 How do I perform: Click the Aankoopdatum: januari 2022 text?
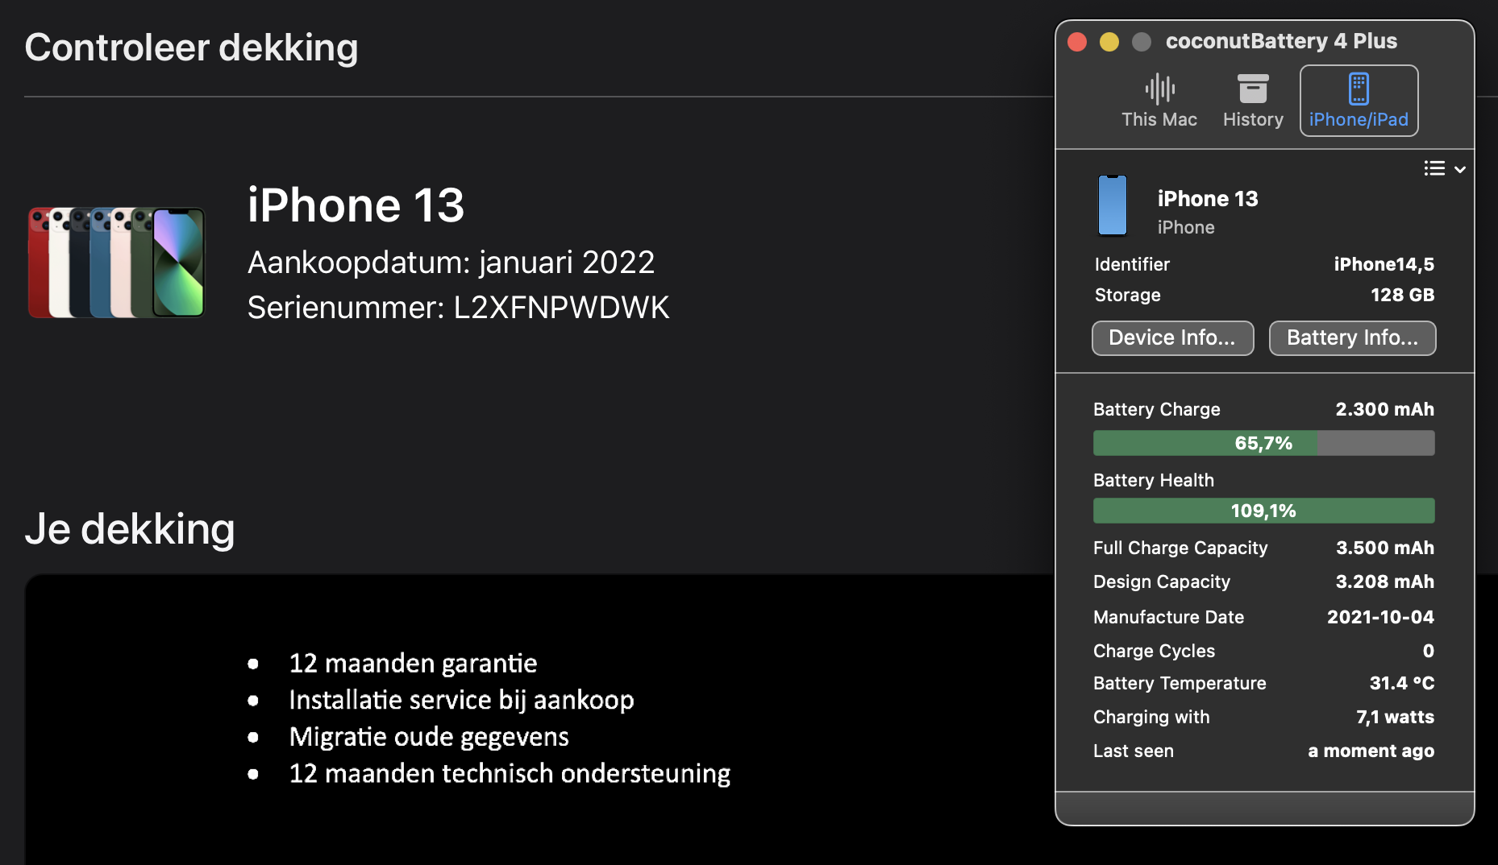[x=451, y=263]
